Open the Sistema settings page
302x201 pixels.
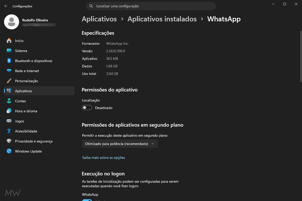pyautogui.click(x=39, y=51)
